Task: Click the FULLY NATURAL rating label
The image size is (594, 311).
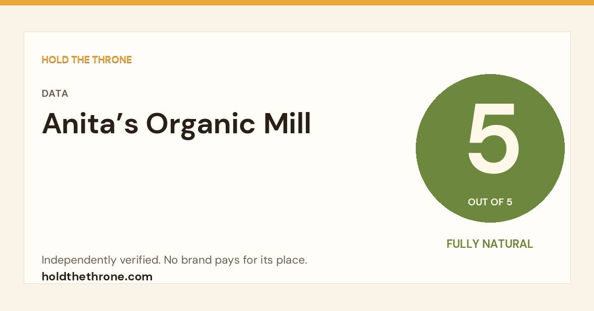Action: coord(490,244)
